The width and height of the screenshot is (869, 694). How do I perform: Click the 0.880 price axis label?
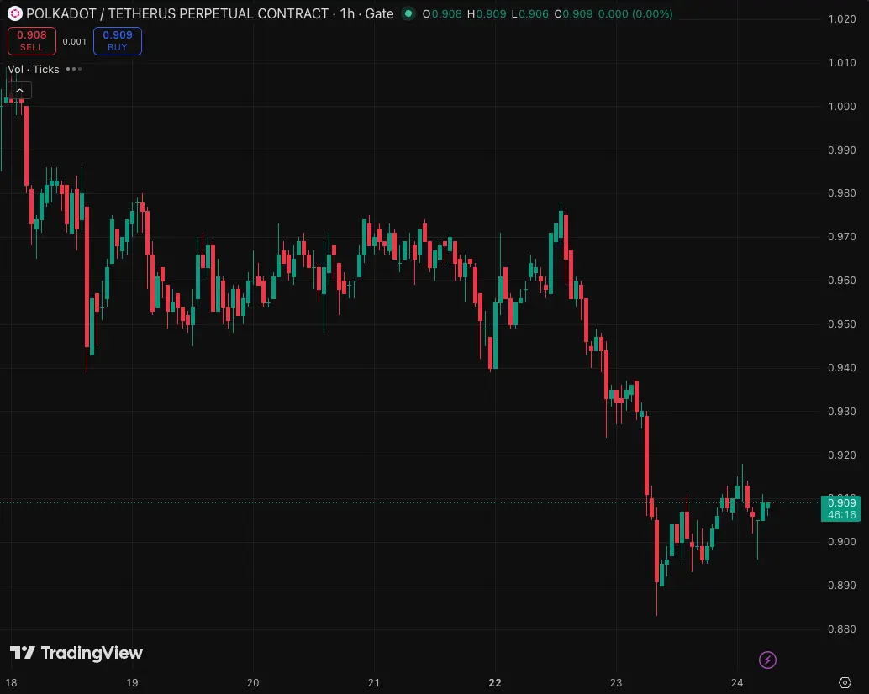842,629
